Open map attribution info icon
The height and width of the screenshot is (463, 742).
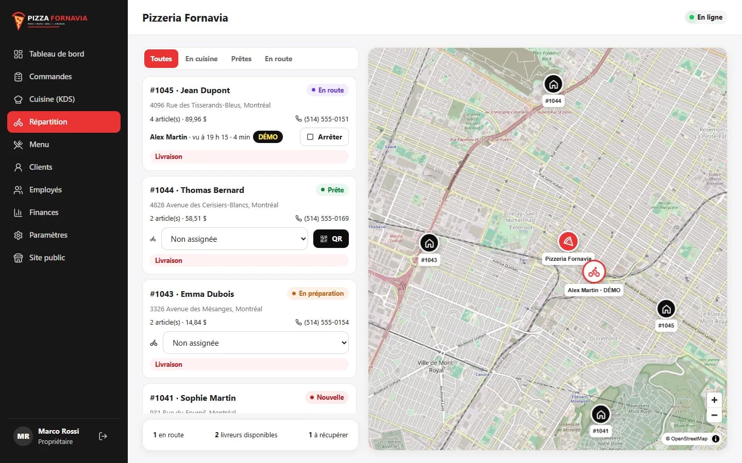pyautogui.click(x=716, y=439)
